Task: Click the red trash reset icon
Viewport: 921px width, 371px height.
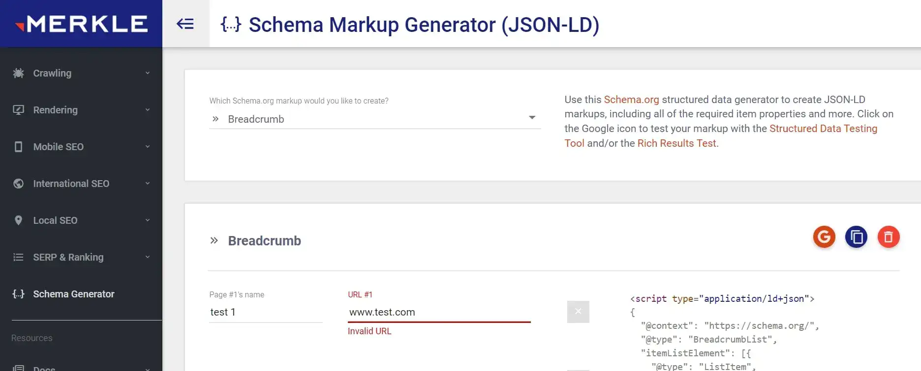Action: coord(888,237)
